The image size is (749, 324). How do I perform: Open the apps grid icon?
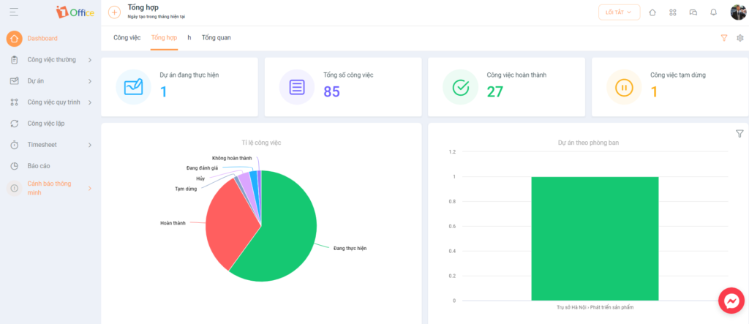pos(673,12)
